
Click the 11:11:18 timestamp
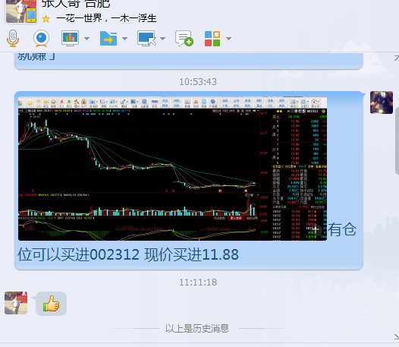198,282
